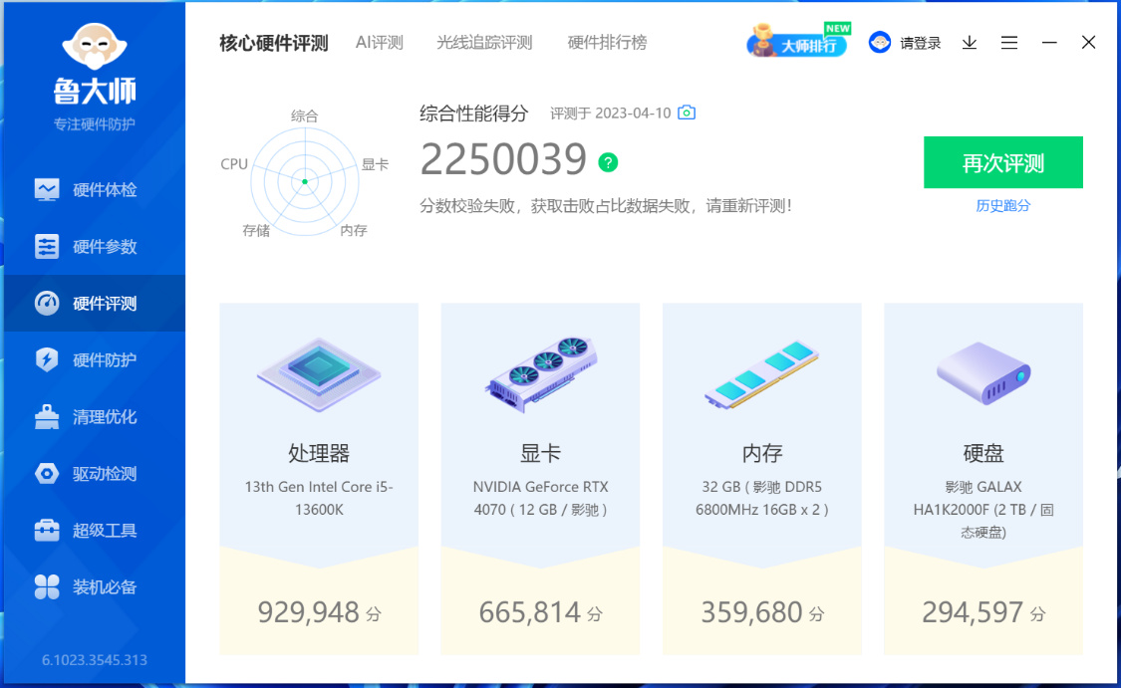This screenshot has height=688, width=1121.
Task: Open 硬件防护 in the sidebar
Action: pos(95,359)
